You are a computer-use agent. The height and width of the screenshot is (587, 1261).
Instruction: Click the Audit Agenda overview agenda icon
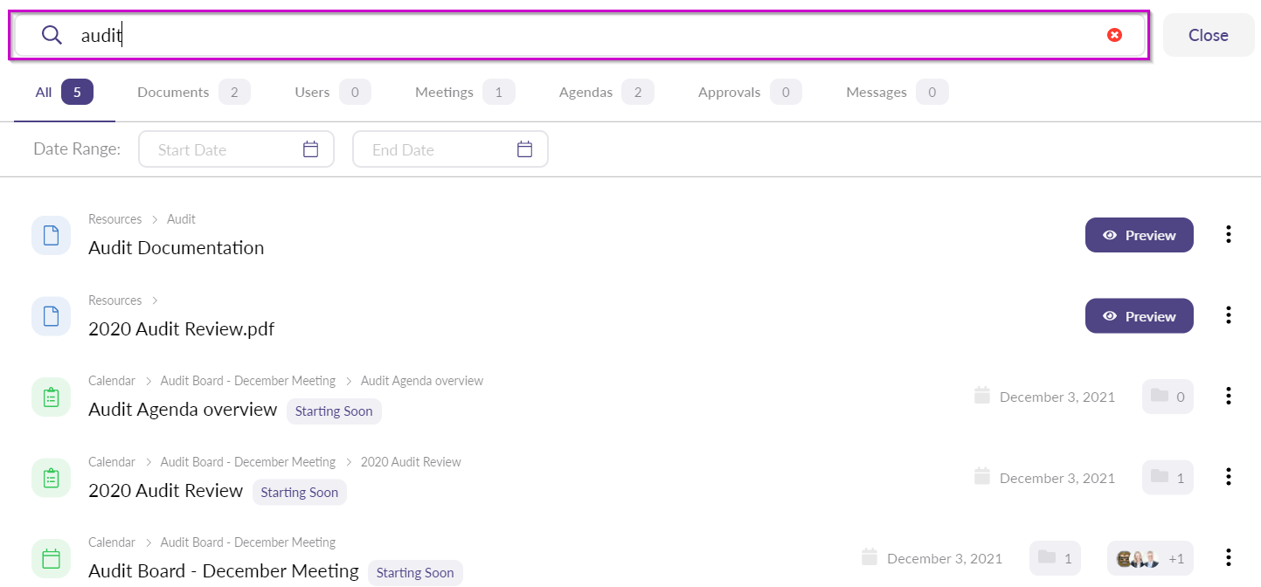pyautogui.click(x=51, y=397)
